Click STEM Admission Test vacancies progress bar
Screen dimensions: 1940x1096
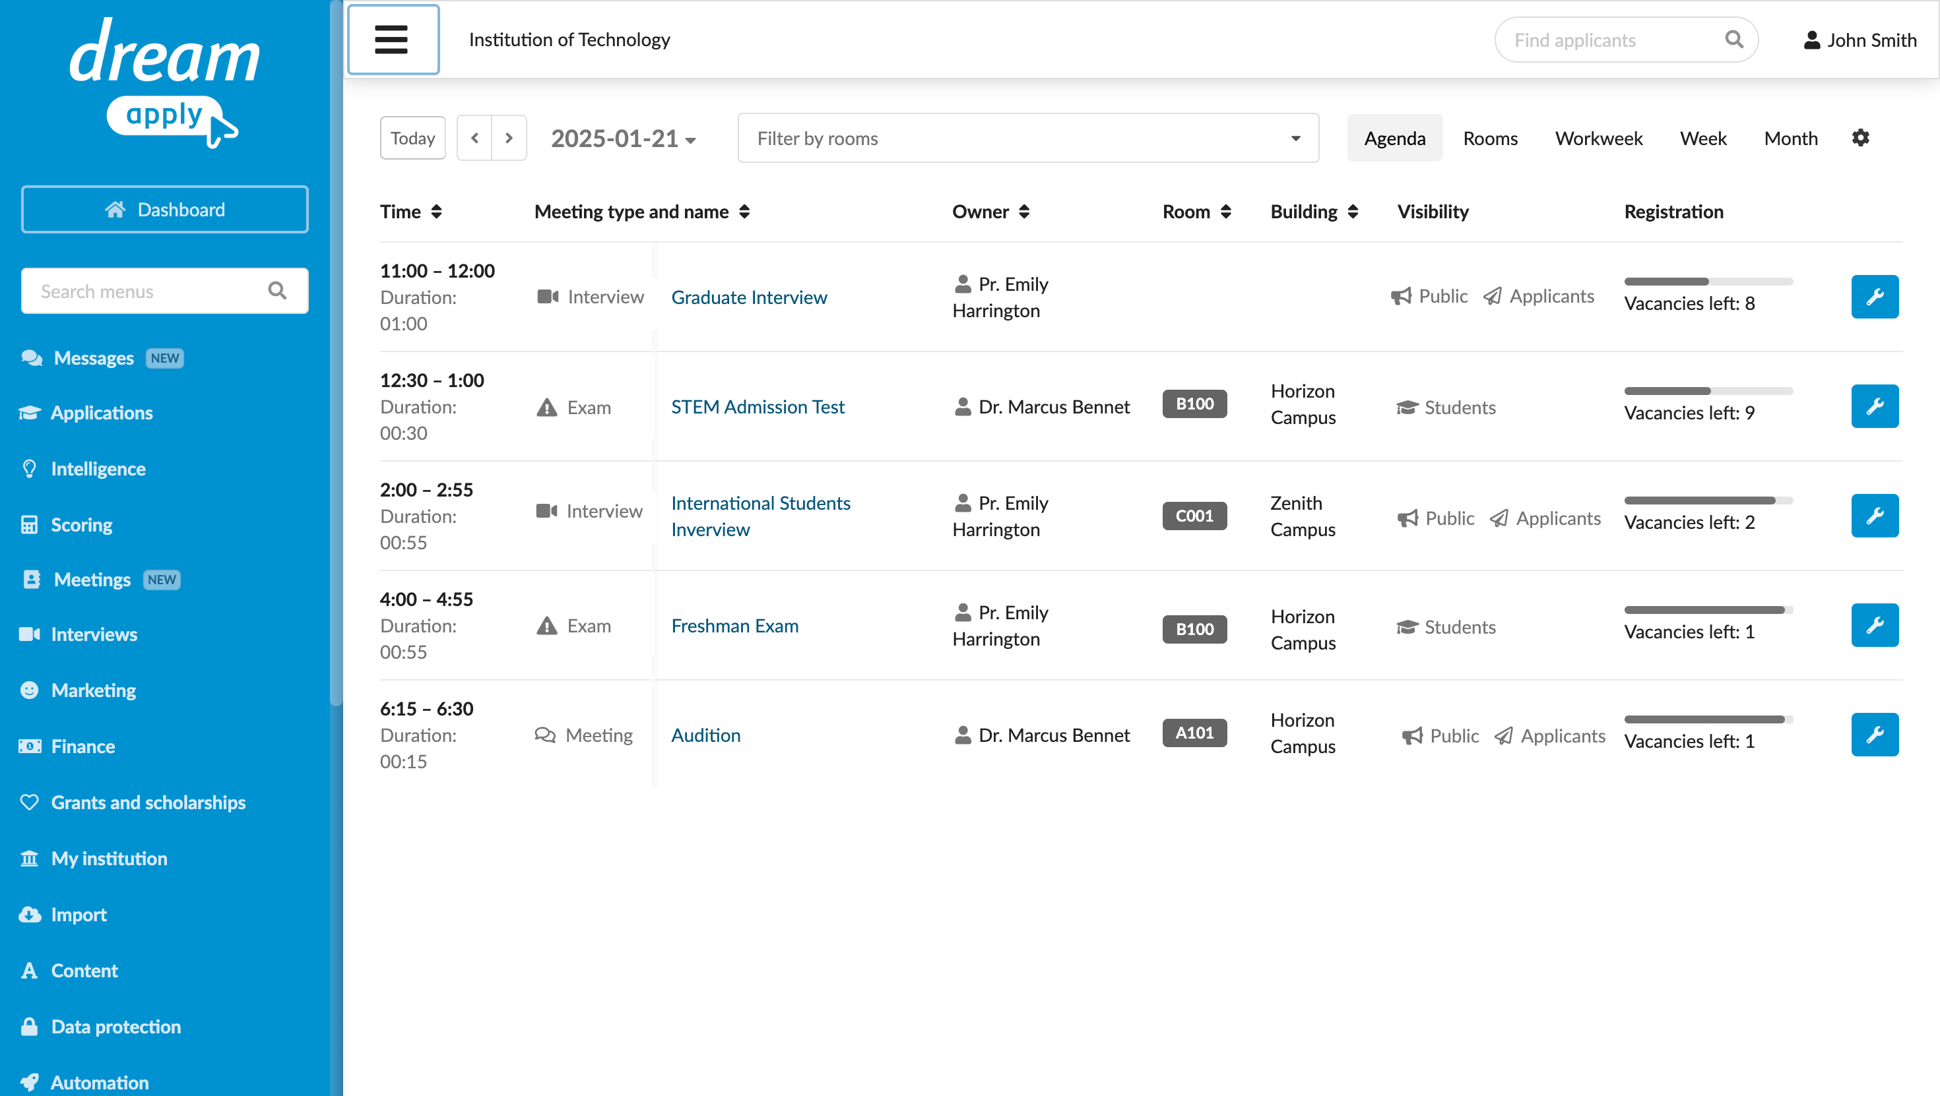[x=1708, y=392]
